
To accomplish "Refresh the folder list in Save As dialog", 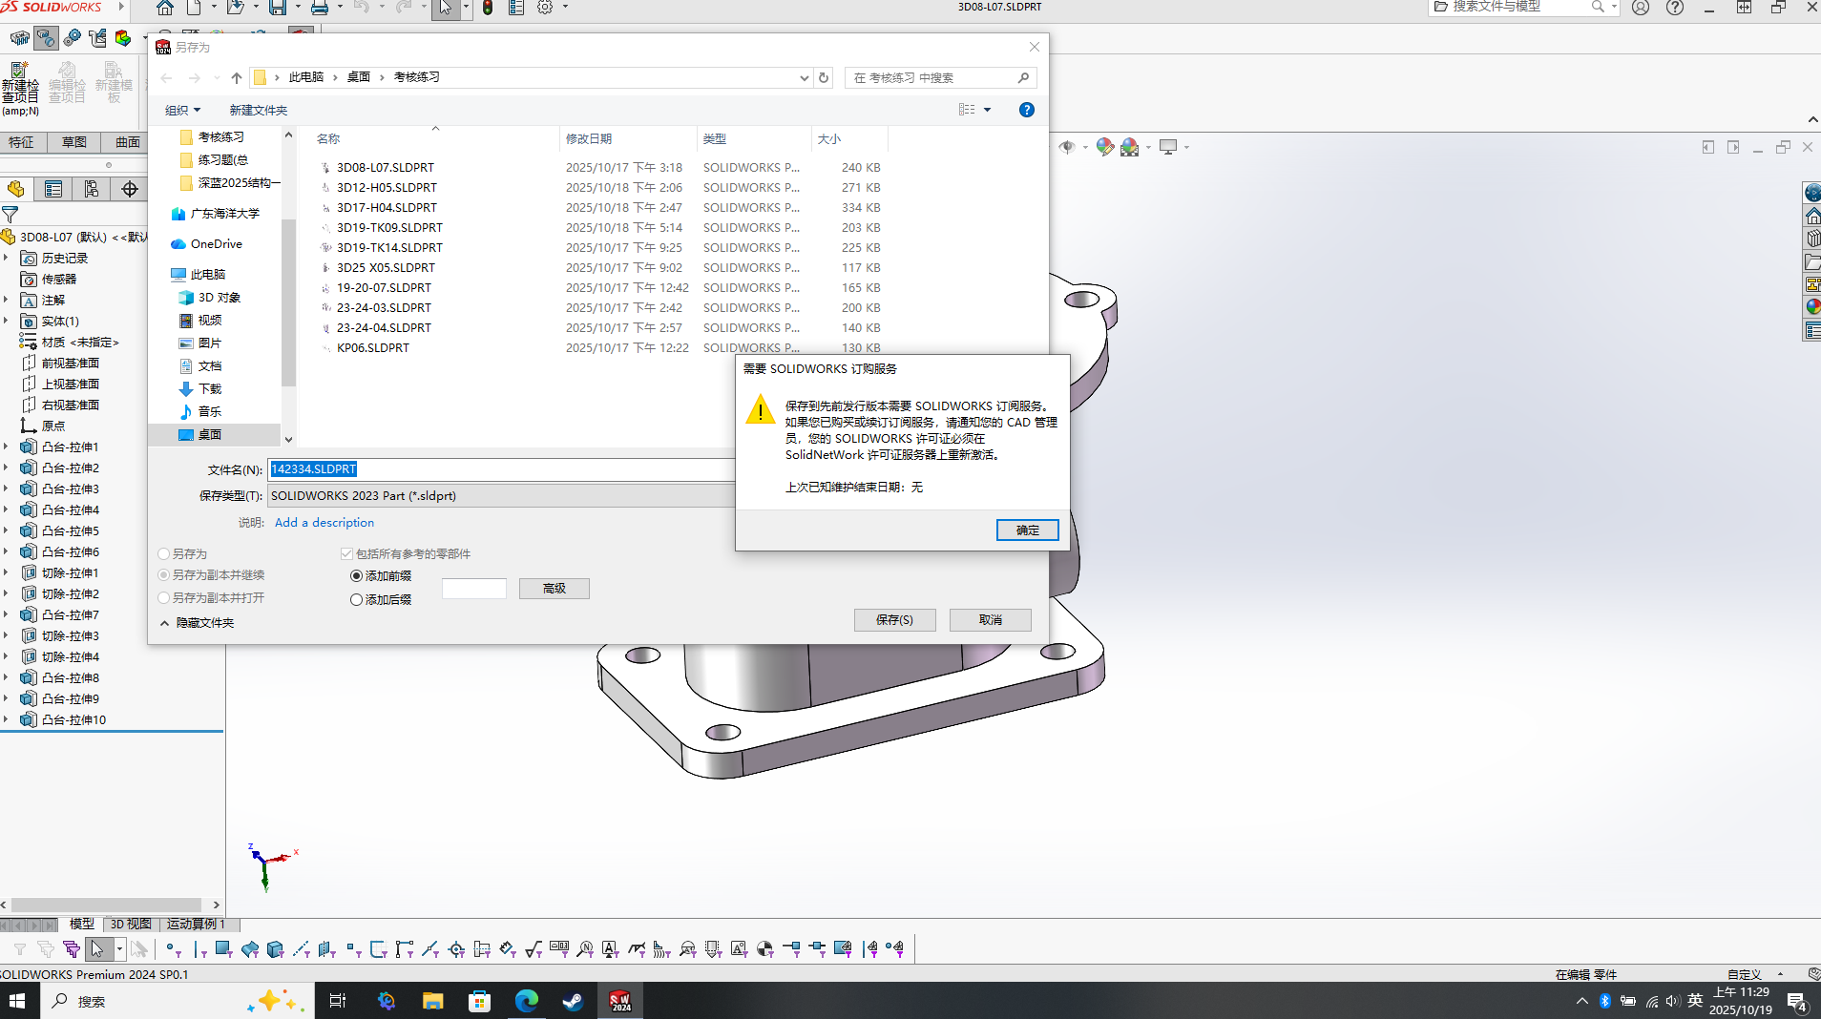I will pos(824,77).
